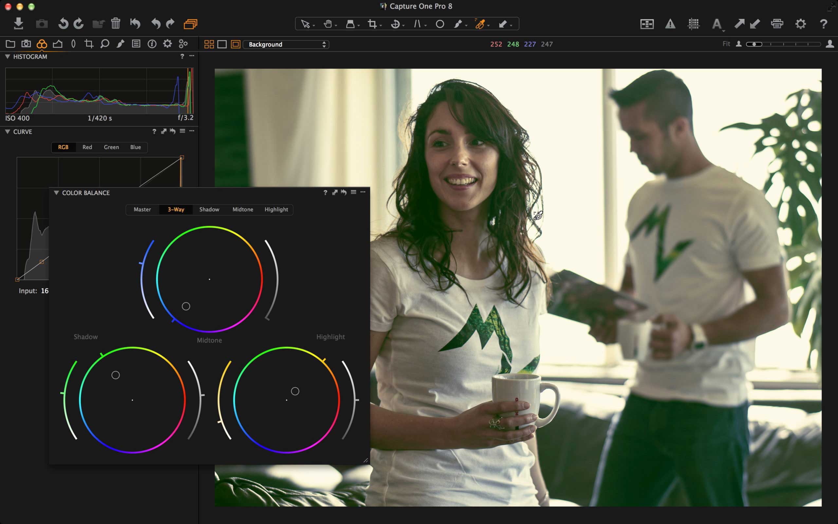The image size is (838, 524).
Task: Select the Pan hand cursor tool
Action: tap(328, 24)
